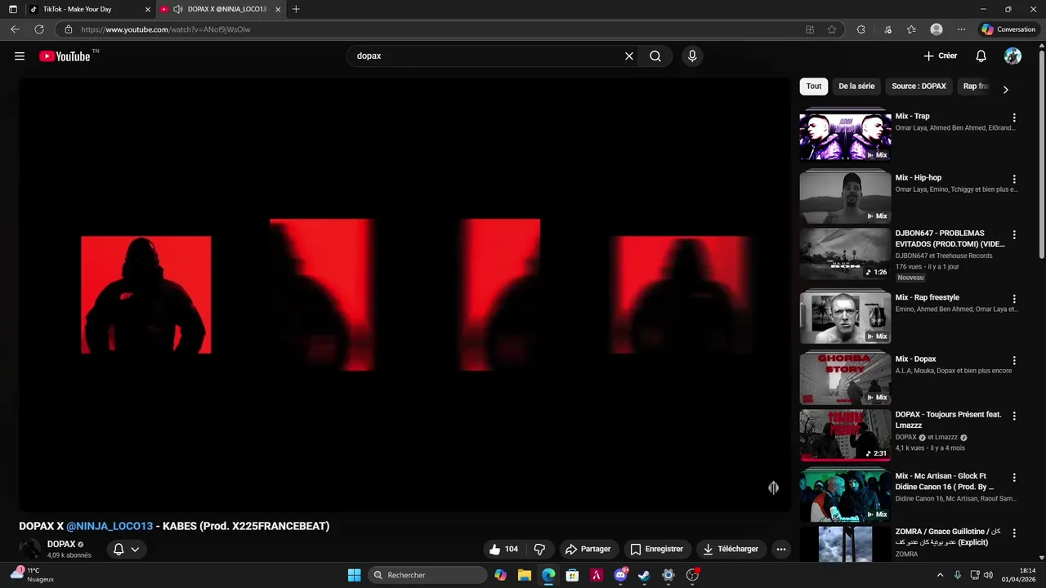Select the 'Tout' filter chip
The image size is (1046, 588).
pyautogui.click(x=814, y=86)
